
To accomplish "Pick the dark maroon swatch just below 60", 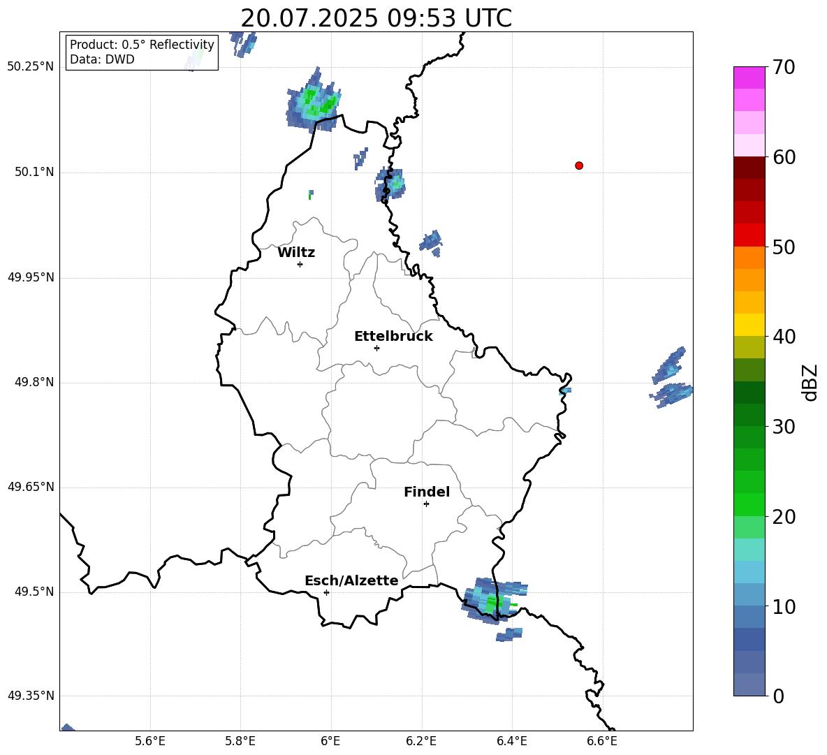I will click(x=749, y=168).
